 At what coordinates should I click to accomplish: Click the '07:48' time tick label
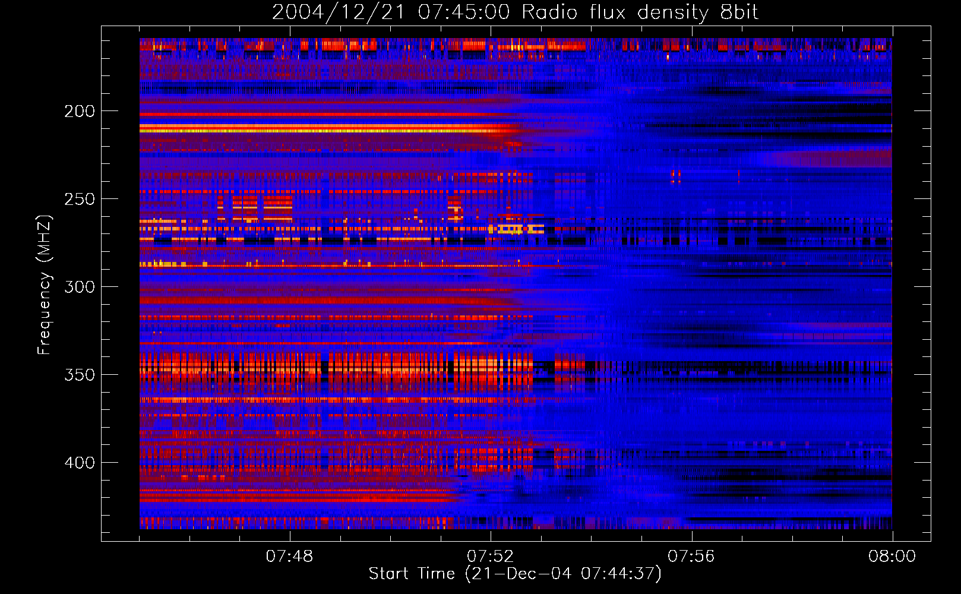point(289,557)
